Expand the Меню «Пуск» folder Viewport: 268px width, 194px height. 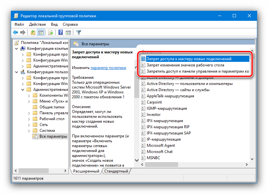pos(29,102)
